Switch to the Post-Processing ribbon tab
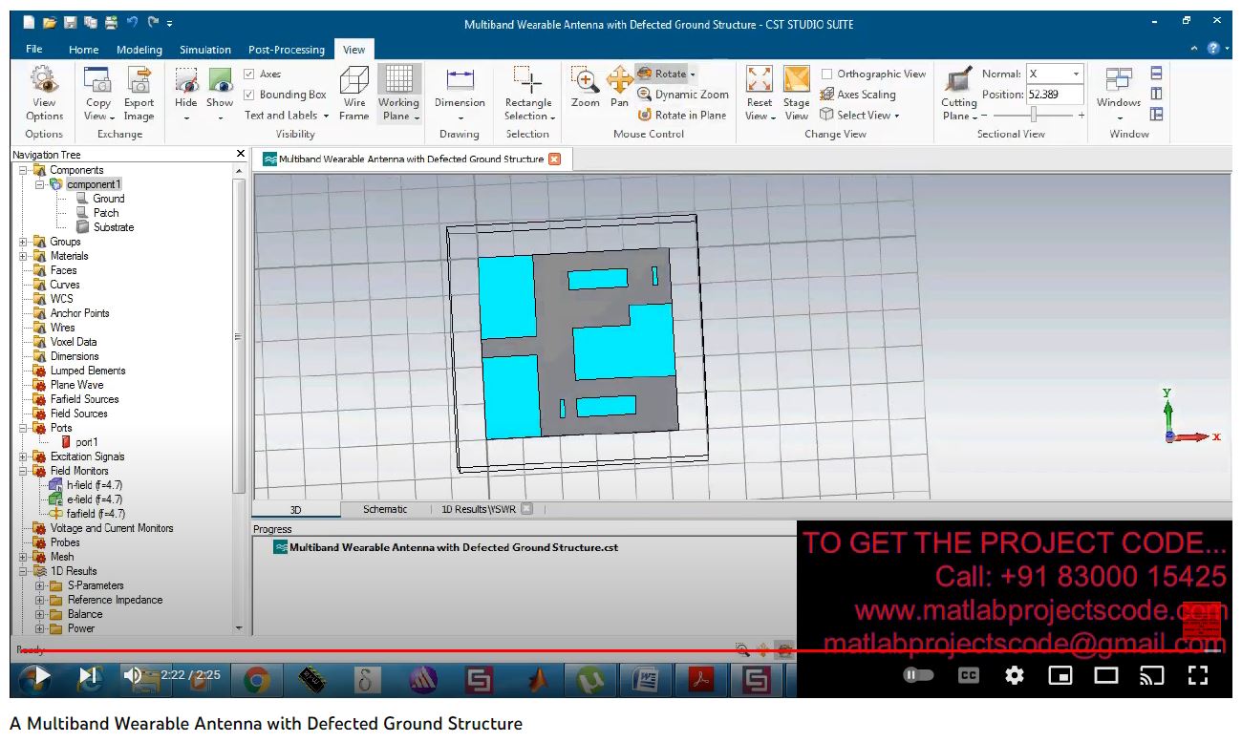 click(287, 50)
